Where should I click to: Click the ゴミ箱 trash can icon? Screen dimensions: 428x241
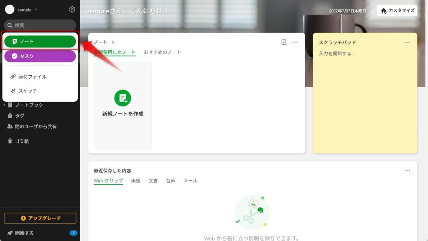coord(10,141)
